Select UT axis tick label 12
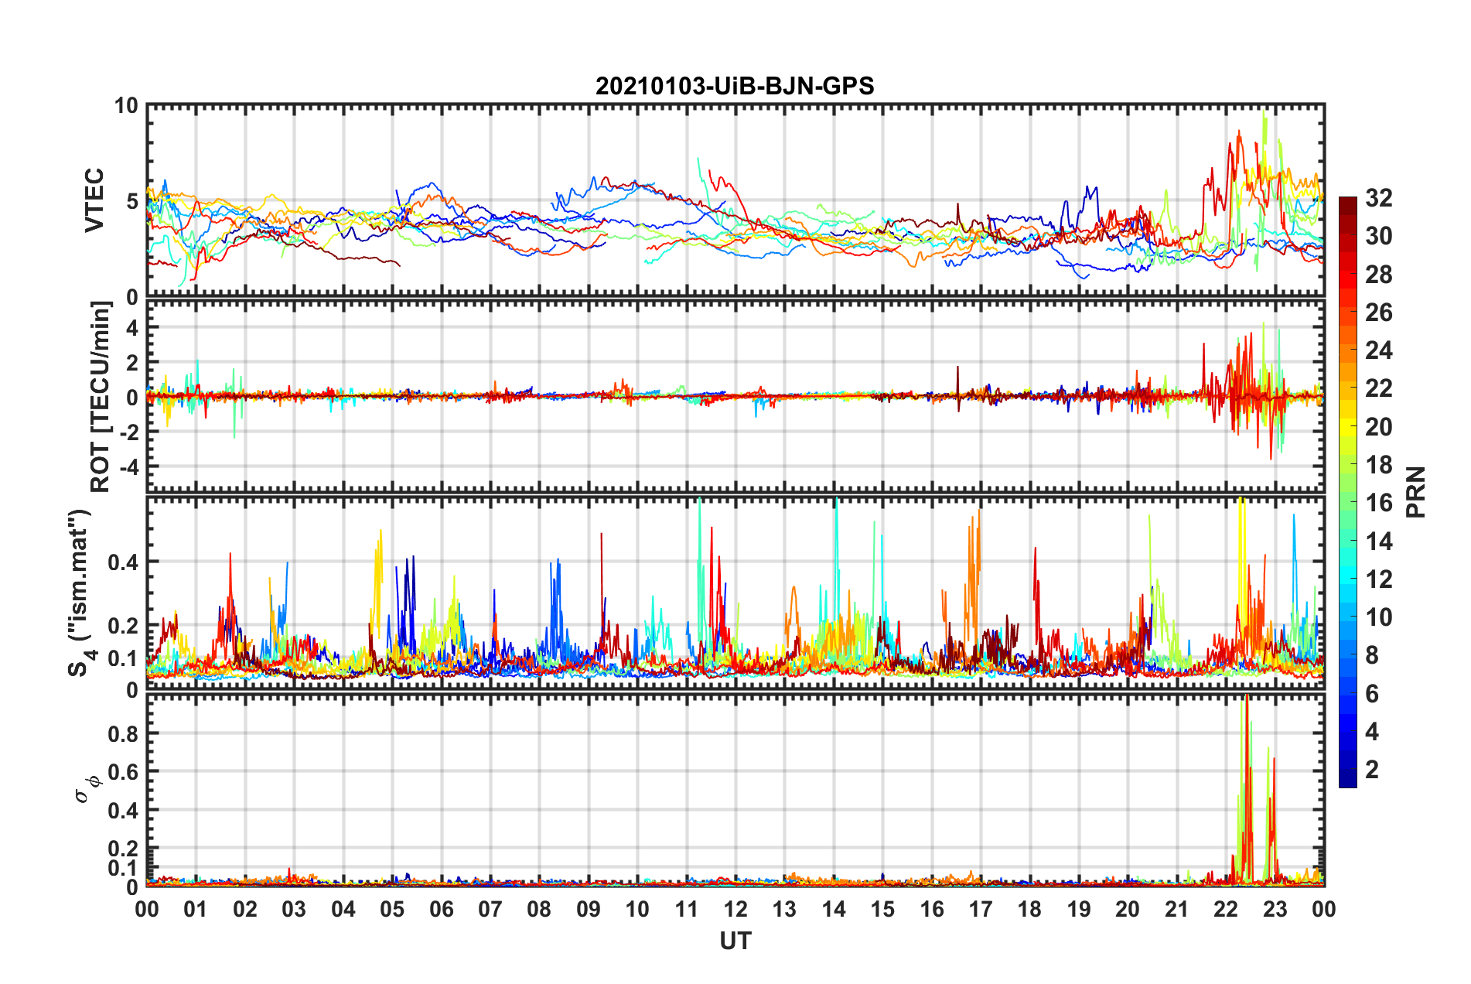This screenshot has height=984, width=1471. [x=735, y=909]
